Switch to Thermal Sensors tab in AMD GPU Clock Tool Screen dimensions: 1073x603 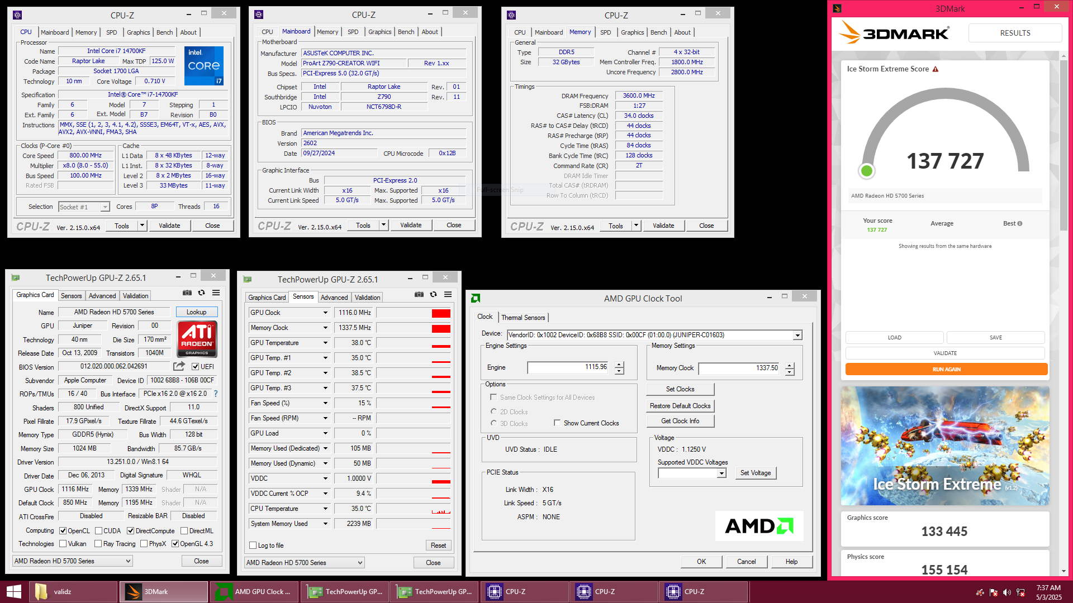coord(523,318)
